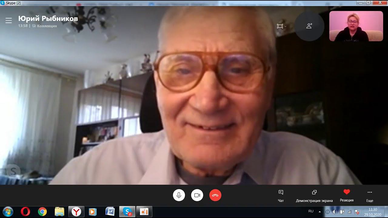Viewport: 388px width, 218px height.
Task: Launch Opera from the taskbar
Action: tap(25, 212)
